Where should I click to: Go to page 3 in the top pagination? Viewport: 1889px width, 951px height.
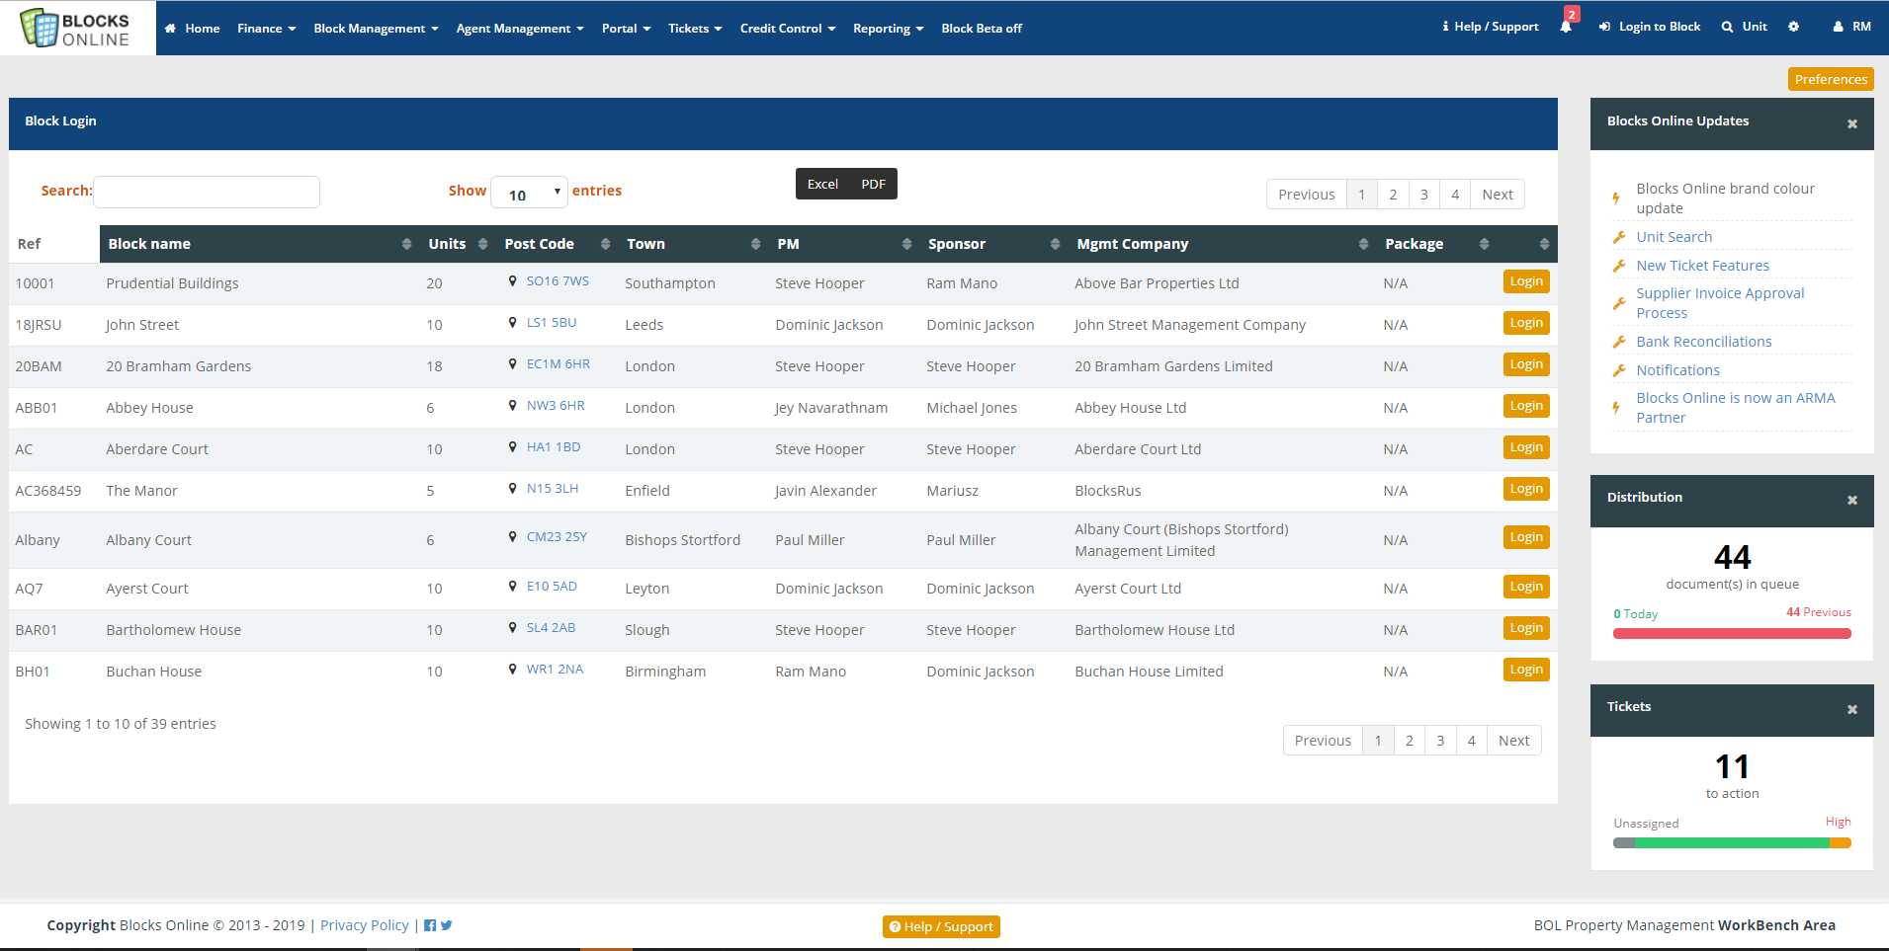1423,195
